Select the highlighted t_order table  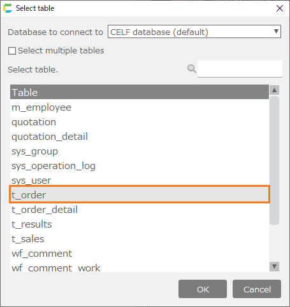(x=140, y=194)
